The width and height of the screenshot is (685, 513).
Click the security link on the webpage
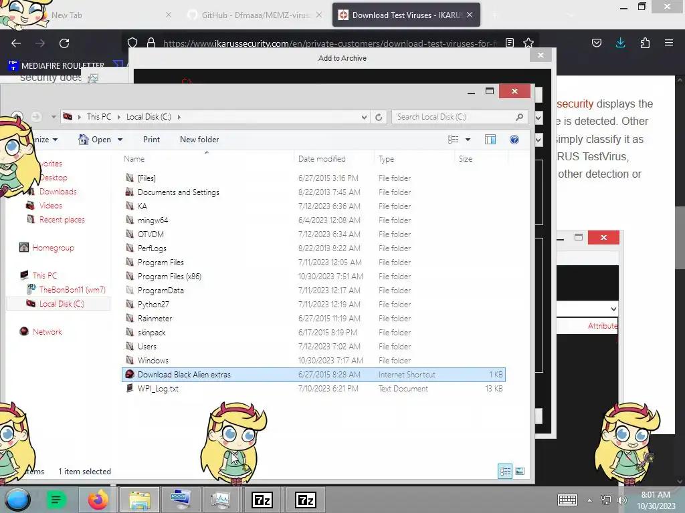tap(575, 104)
